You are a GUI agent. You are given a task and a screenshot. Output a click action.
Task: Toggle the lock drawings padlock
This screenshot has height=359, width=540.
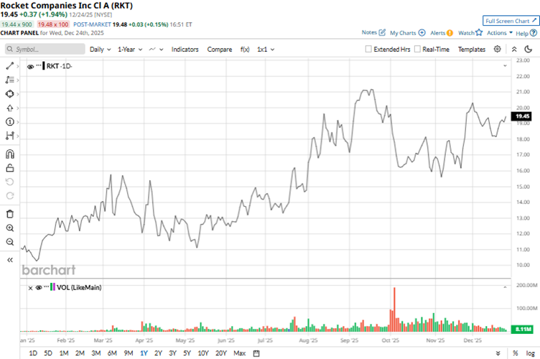point(10,167)
